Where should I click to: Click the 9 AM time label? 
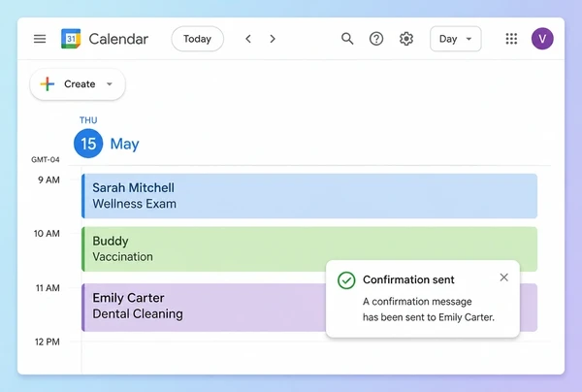click(x=48, y=180)
